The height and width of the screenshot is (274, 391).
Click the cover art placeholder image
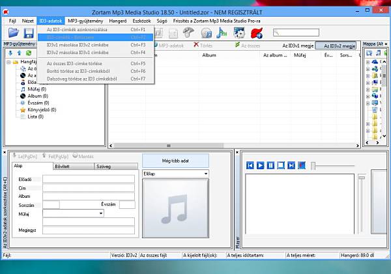175,208
